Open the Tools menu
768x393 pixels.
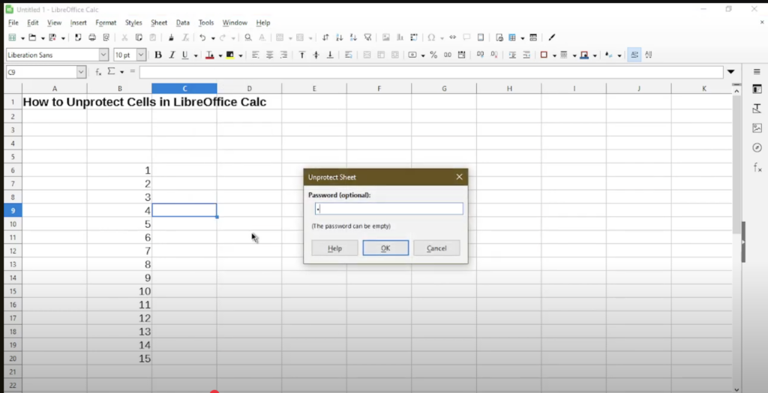[206, 22]
